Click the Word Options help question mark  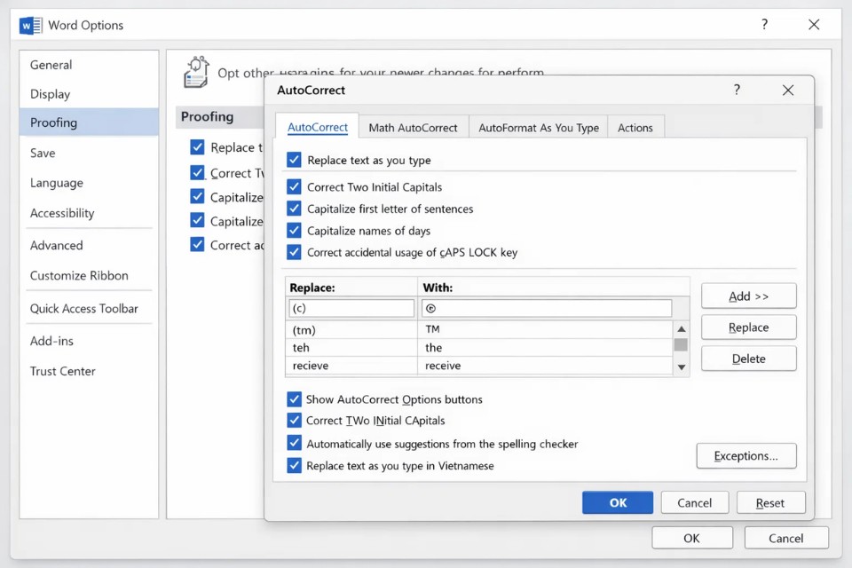pyautogui.click(x=764, y=25)
